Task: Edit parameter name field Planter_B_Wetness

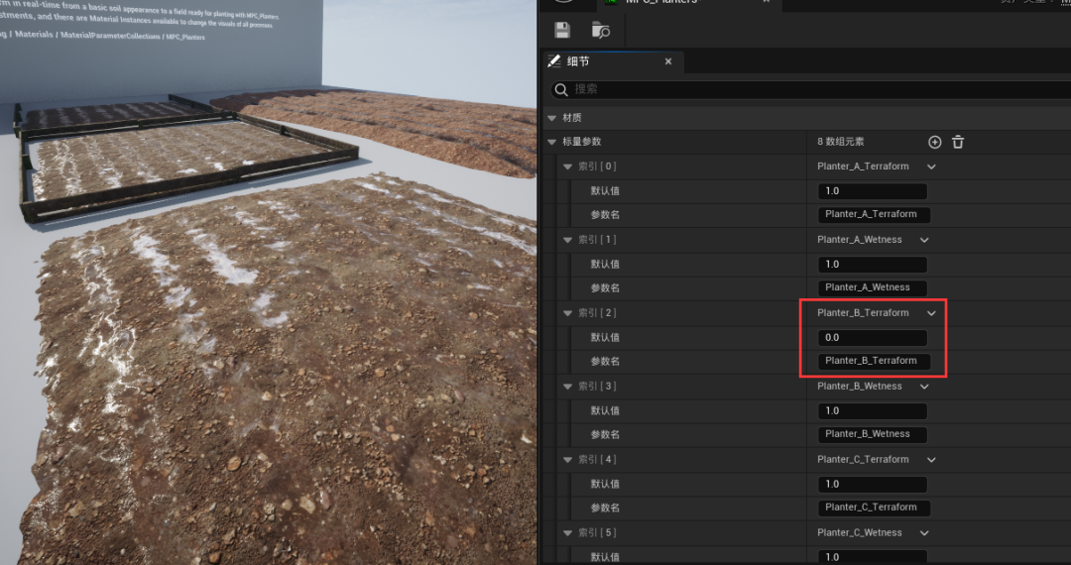Action: [873, 434]
